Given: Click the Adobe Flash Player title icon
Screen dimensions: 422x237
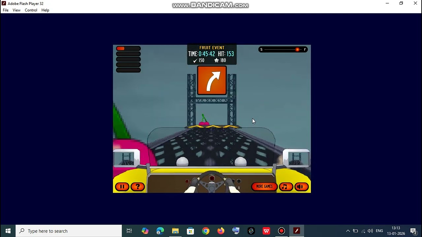Looking at the screenshot, I should pyautogui.click(x=4, y=3).
